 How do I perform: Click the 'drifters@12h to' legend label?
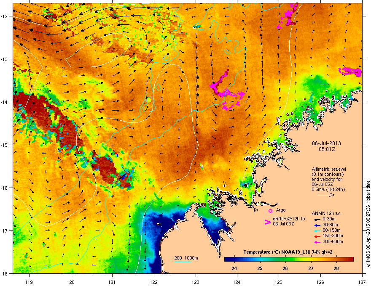[289, 219]
